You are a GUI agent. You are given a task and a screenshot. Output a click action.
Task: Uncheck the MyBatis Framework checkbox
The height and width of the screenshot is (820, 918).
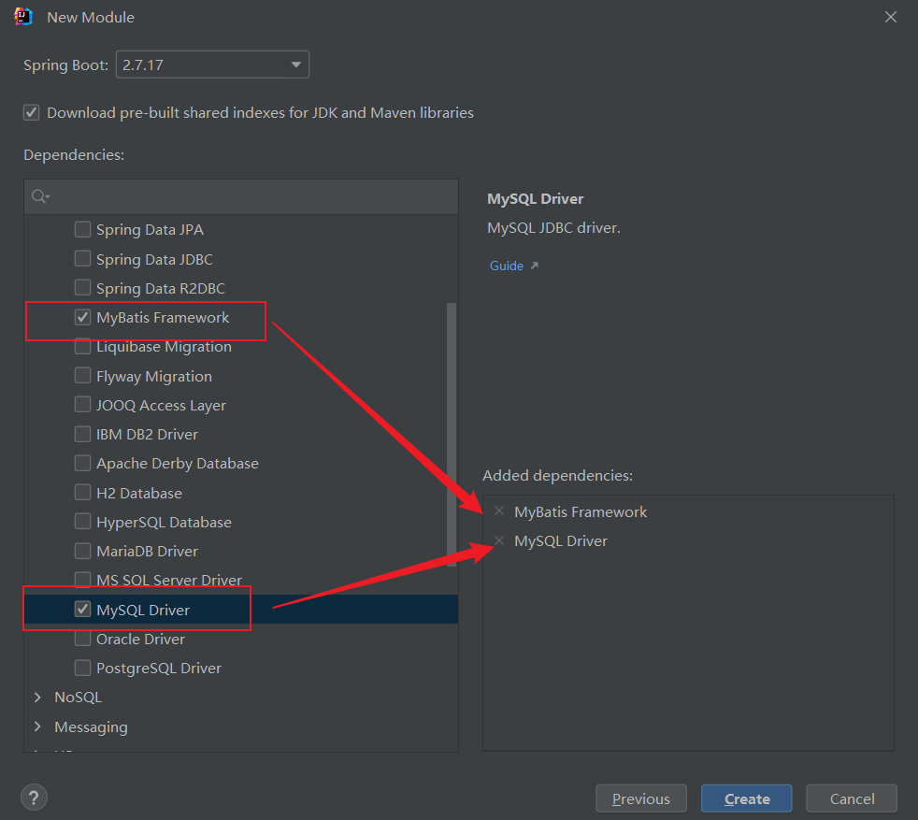83,317
